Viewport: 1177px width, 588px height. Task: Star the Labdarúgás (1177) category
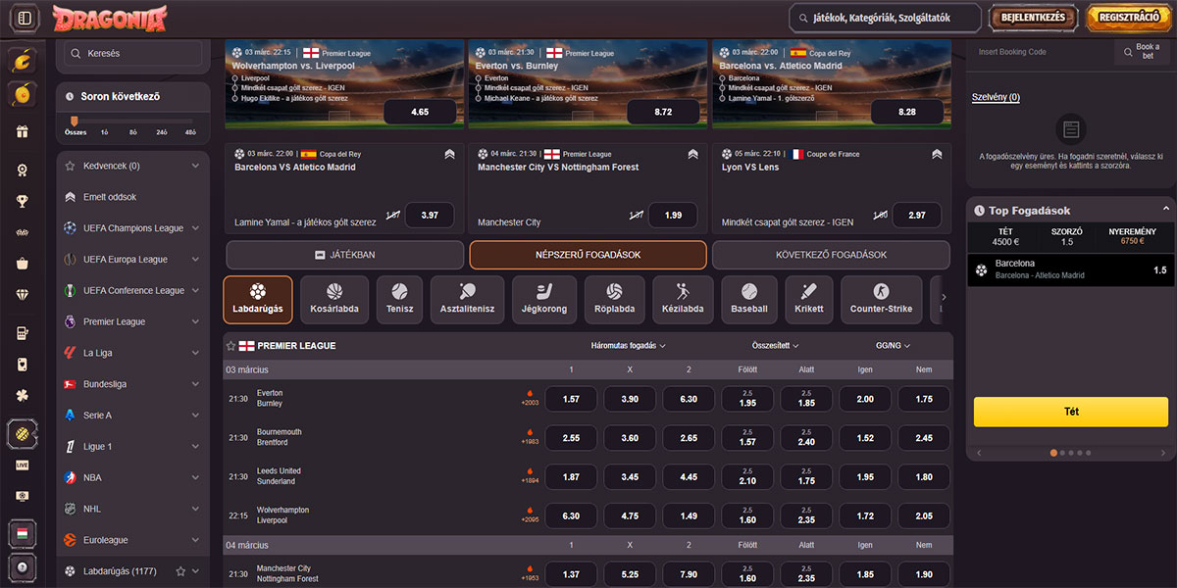pos(180,571)
